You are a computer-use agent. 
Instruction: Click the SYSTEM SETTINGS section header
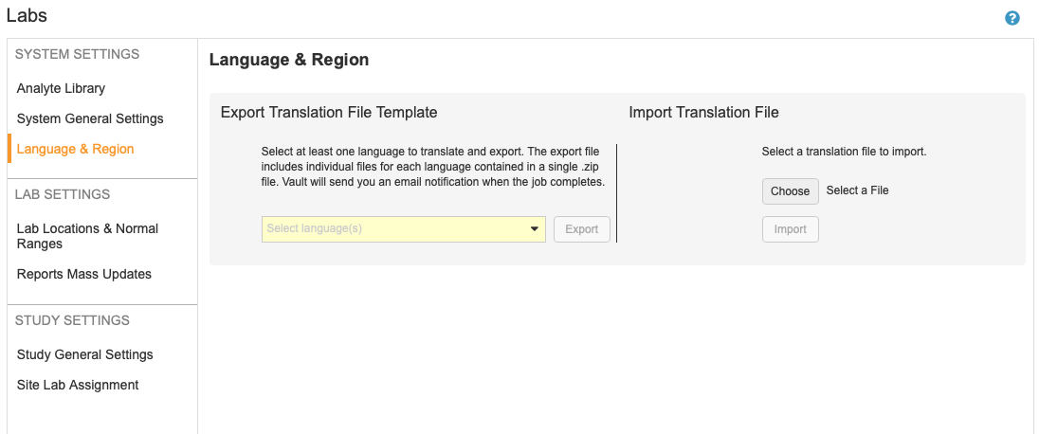click(x=77, y=54)
